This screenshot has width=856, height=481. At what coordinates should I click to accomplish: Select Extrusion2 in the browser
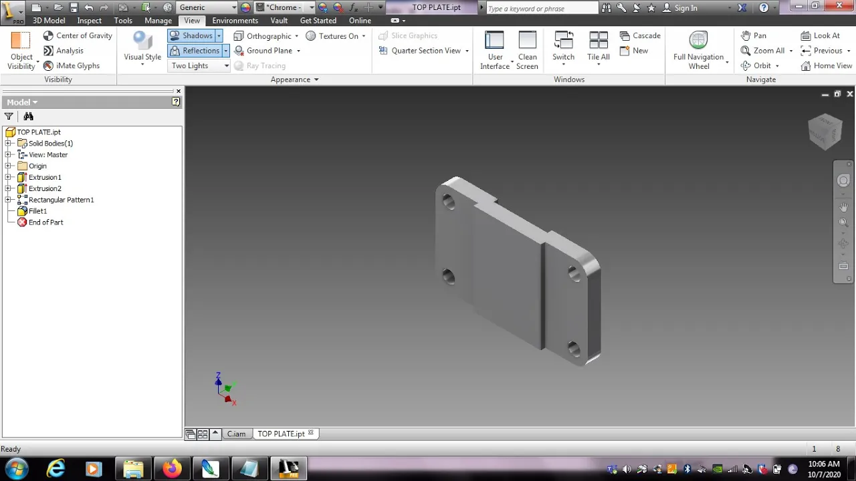(45, 188)
